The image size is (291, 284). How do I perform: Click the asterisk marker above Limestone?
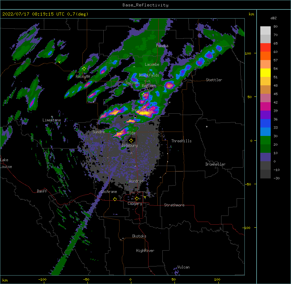[x=52, y=117]
